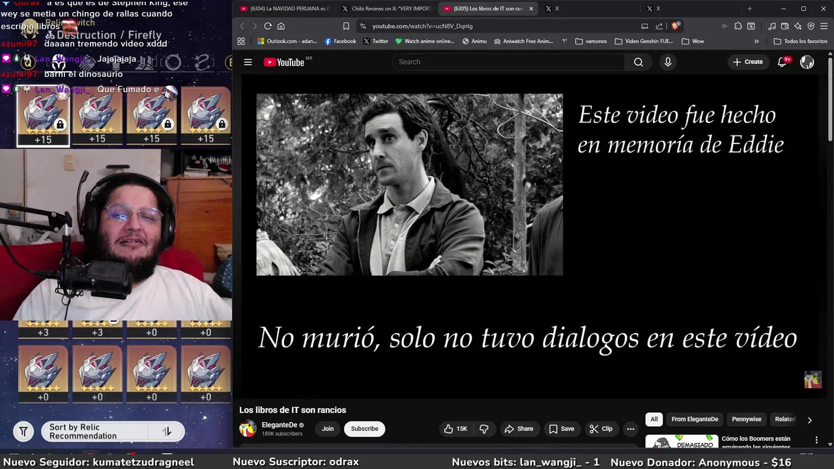Click the relic filter funnel icon
This screenshot has height=469, width=834.
coord(23,431)
